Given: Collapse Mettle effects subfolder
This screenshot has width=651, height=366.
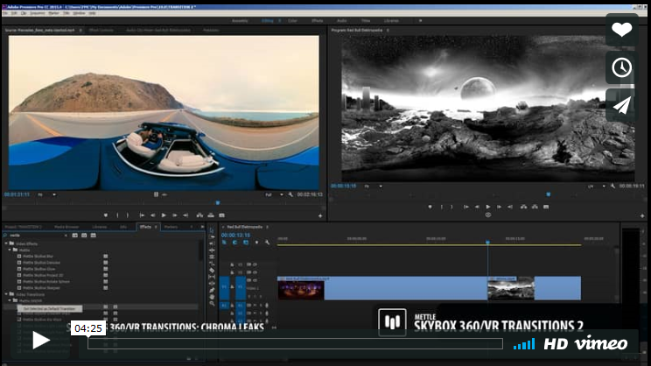Looking at the screenshot, I should 10,250.
